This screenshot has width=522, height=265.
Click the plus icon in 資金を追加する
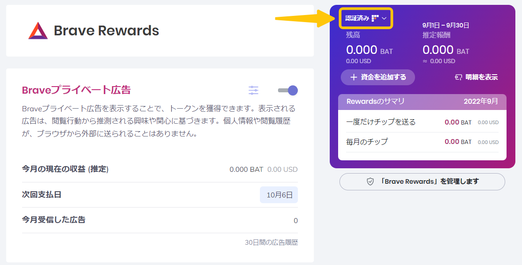(354, 77)
